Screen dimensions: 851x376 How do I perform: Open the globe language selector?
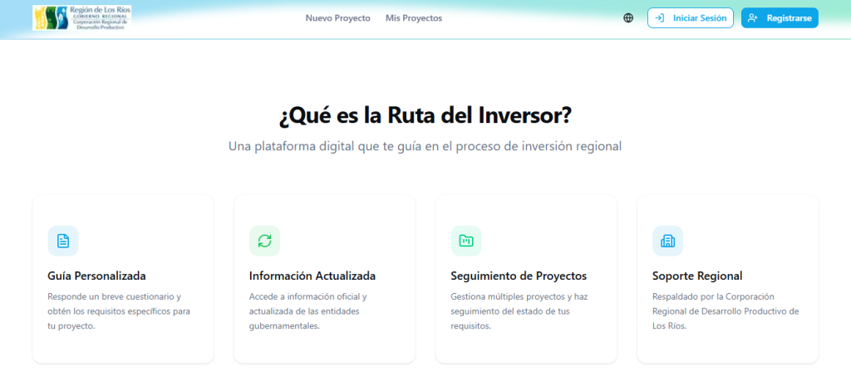coord(628,17)
